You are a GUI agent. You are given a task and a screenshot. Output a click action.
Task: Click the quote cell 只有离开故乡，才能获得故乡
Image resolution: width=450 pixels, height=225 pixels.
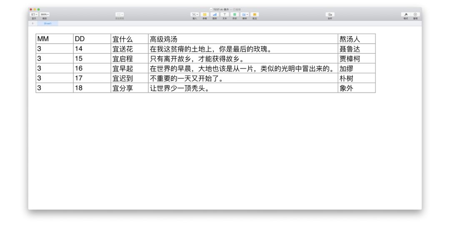[x=243, y=59]
